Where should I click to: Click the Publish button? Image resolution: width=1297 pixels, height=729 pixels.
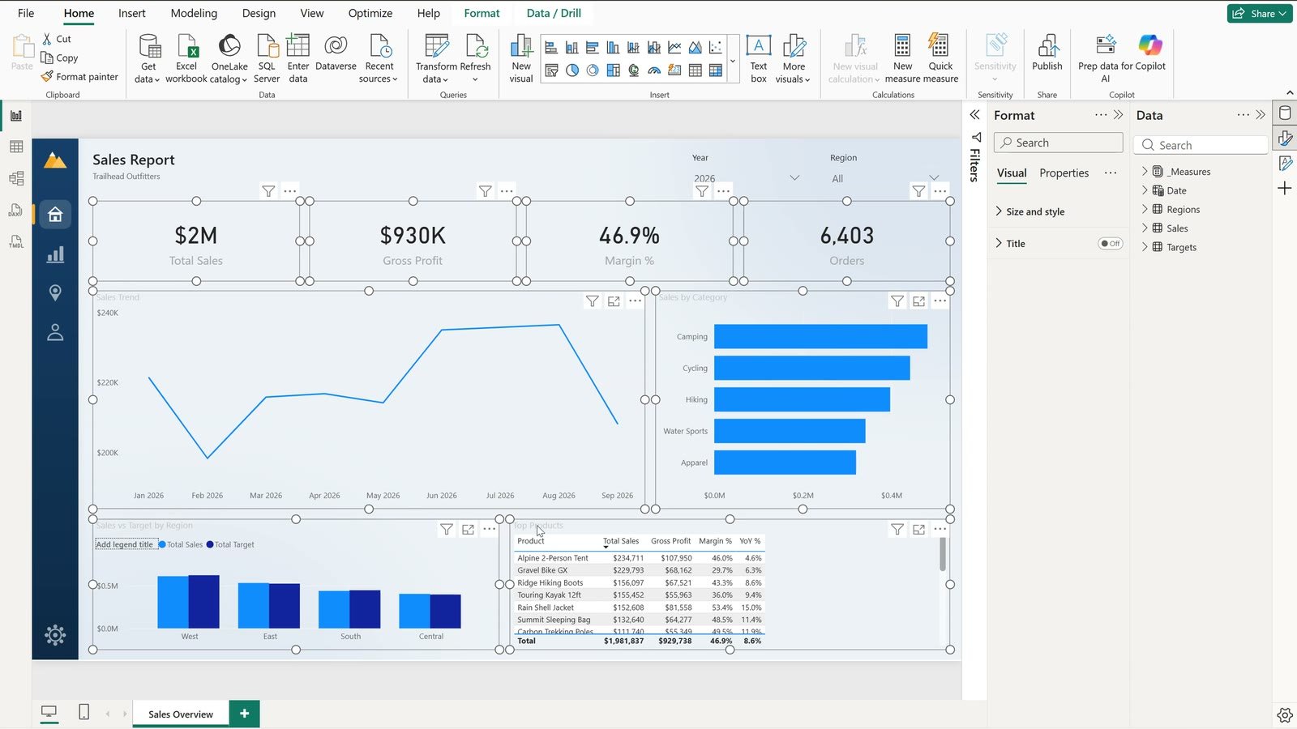coord(1047,53)
